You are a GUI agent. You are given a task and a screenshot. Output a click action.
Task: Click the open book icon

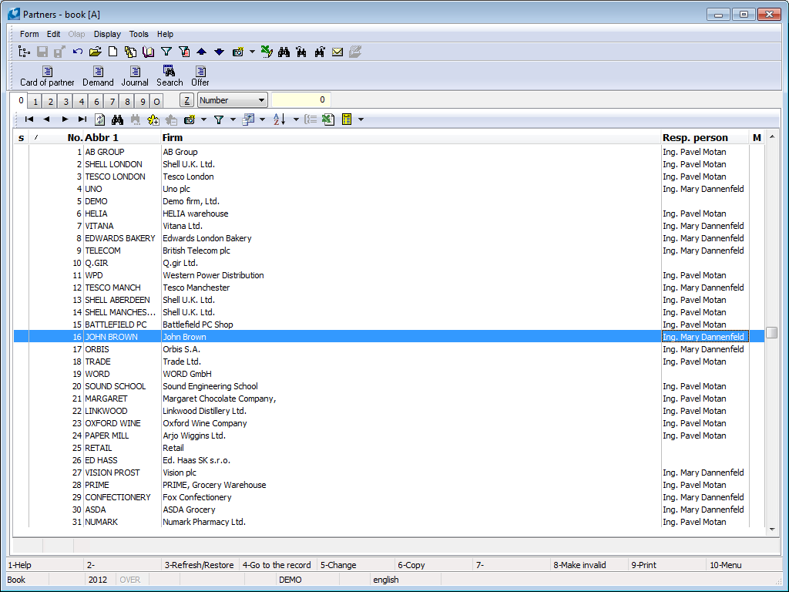point(149,52)
